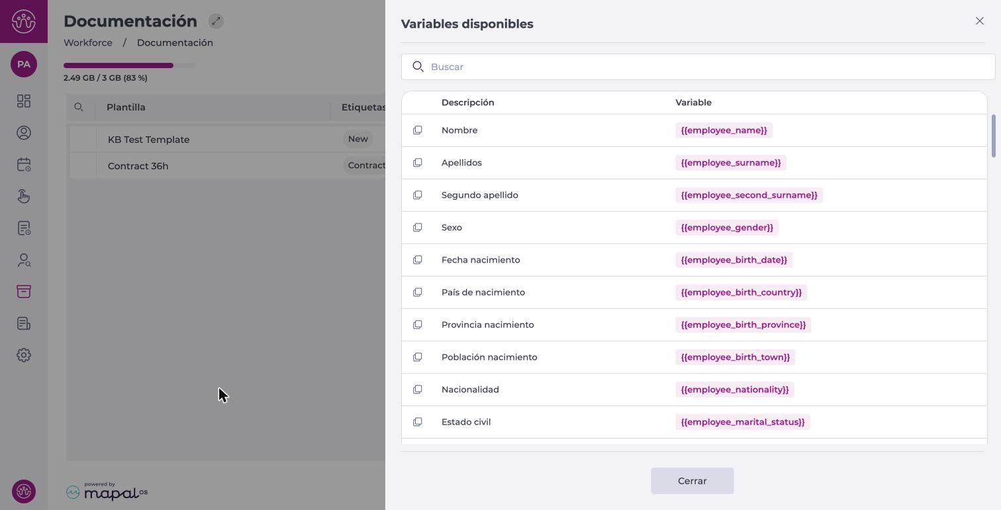Copy the Nacionalidad variable
This screenshot has width=1001, height=510.
pyautogui.click(x=418, y=390)
